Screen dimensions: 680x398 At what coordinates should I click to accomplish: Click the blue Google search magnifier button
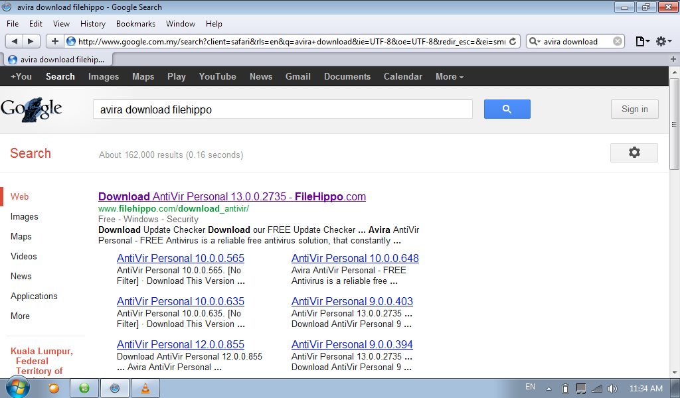point(507,109)
